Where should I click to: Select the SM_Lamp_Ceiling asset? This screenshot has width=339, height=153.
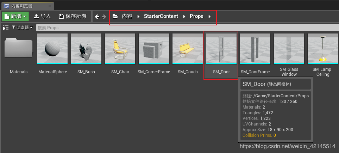[x=323, y=49]
